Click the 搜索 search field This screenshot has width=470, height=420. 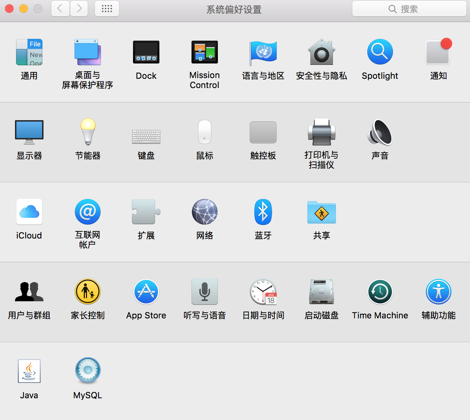pyautogui.click(x=409, y=9)
